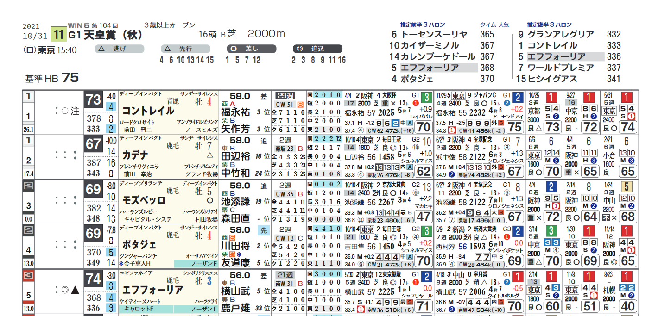
Task: Click the red 1st-place box of 皐月賞
Action: [518, 276]
